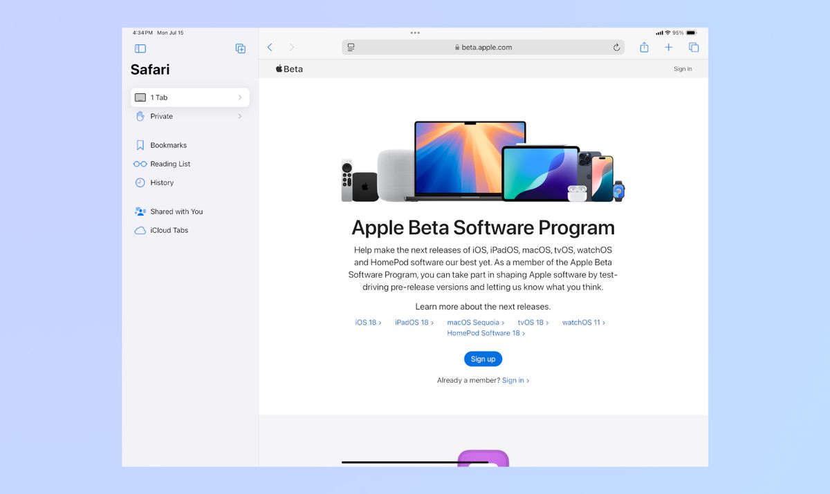Click the 4:34 PM clock in status bar
The image size is (830, 494).
coord(142,32)
